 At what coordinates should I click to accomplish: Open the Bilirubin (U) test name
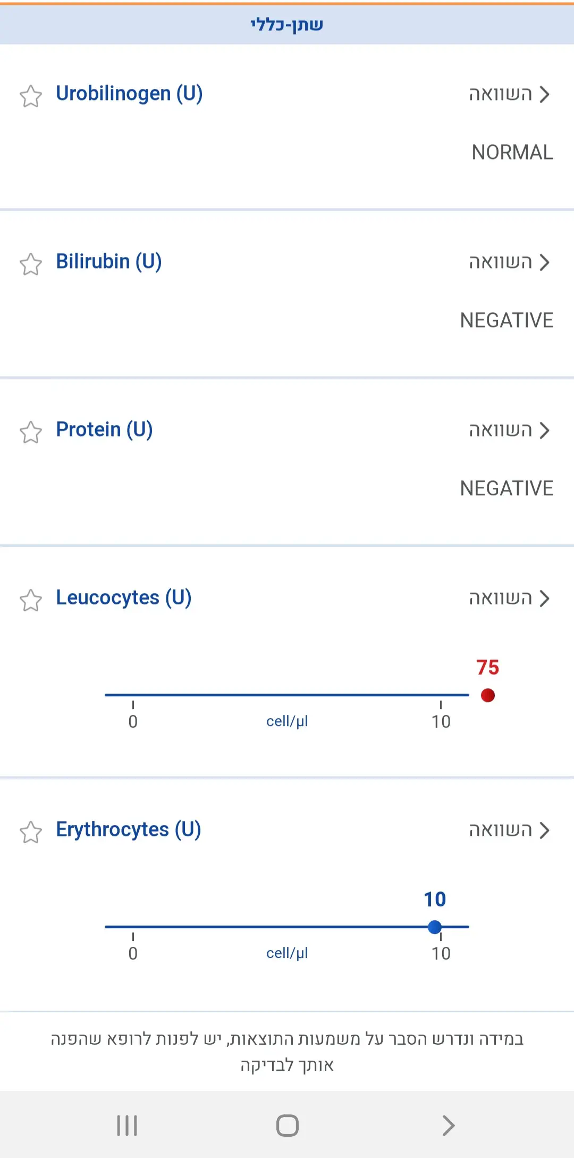click(x=109, y=262)
